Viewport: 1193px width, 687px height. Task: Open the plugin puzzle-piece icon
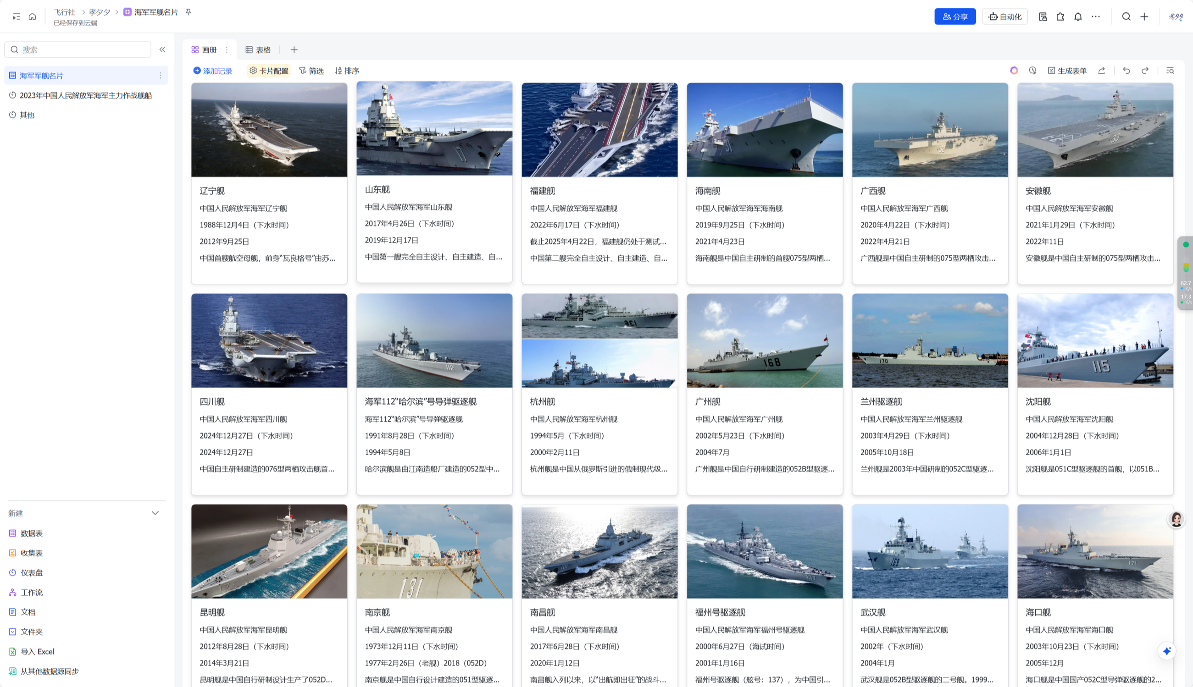pos(1060,16)
